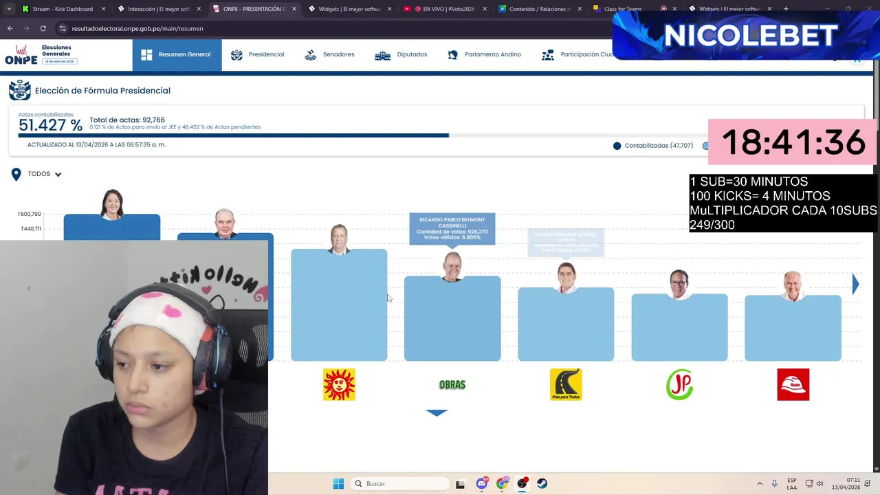The image size is (880, 495).
Task: Click the bar above the red sun logo
Action: (x=339, y=305)
